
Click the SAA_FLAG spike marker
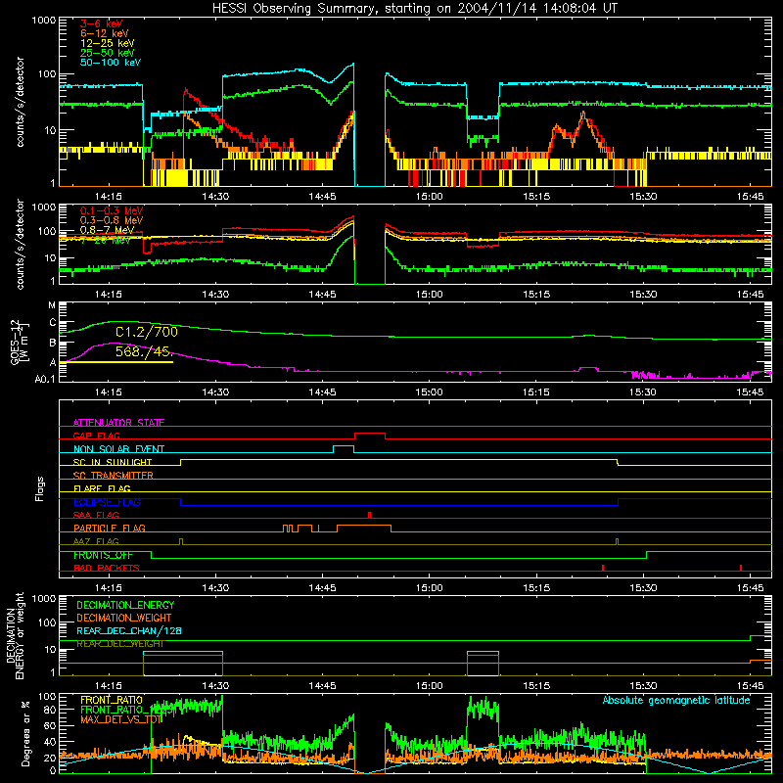(370, 515)
